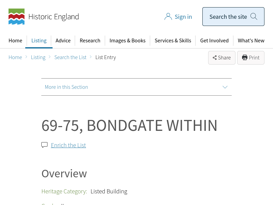Click the Historic England logo
This screenshot has width=273, height=205.
[43, 17]
